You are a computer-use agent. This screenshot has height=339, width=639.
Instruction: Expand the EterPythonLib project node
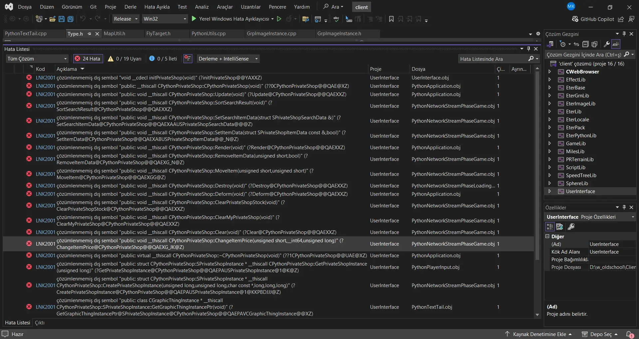[x=549, y=136]
